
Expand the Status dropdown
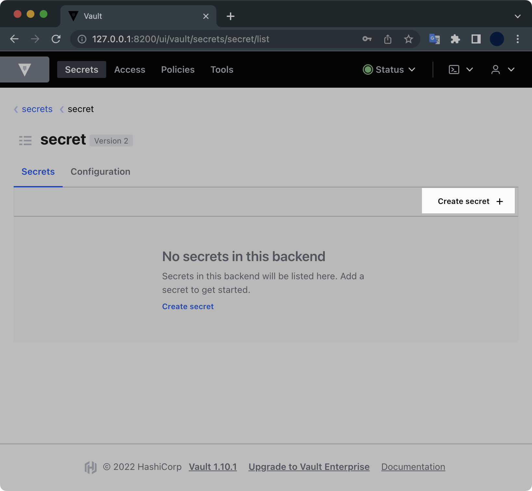[x=389, y=69]
